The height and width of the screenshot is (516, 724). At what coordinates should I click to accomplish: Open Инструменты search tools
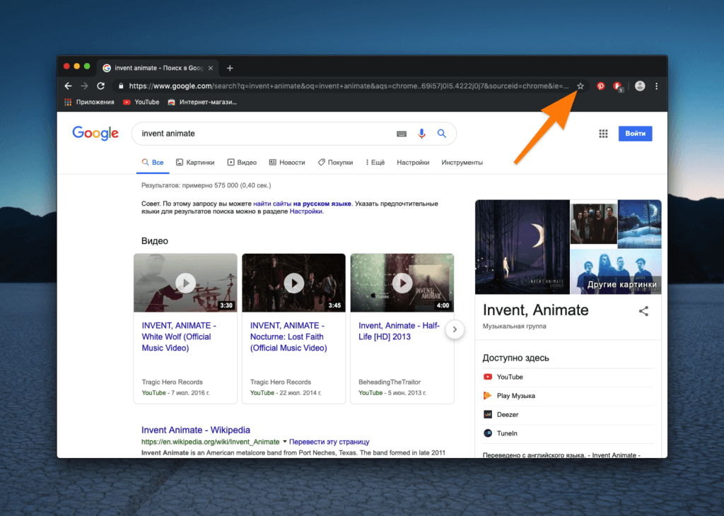(462, 163)
